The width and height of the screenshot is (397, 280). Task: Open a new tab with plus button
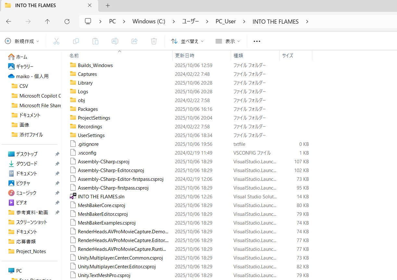[108, 6]
